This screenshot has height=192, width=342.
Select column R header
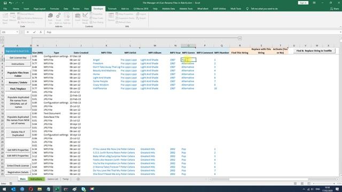(x=240, y=45)
